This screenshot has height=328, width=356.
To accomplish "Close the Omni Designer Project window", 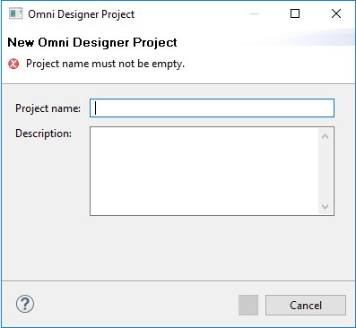I will point(336,13).
